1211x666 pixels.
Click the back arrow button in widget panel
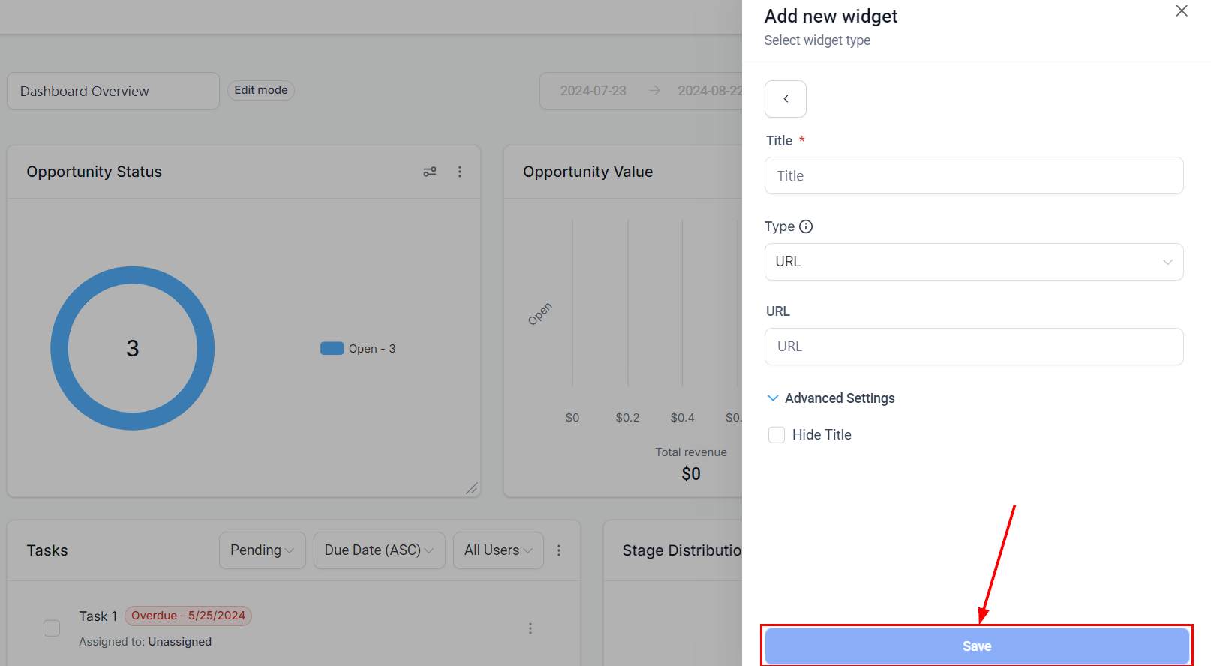tap(785, 99)
